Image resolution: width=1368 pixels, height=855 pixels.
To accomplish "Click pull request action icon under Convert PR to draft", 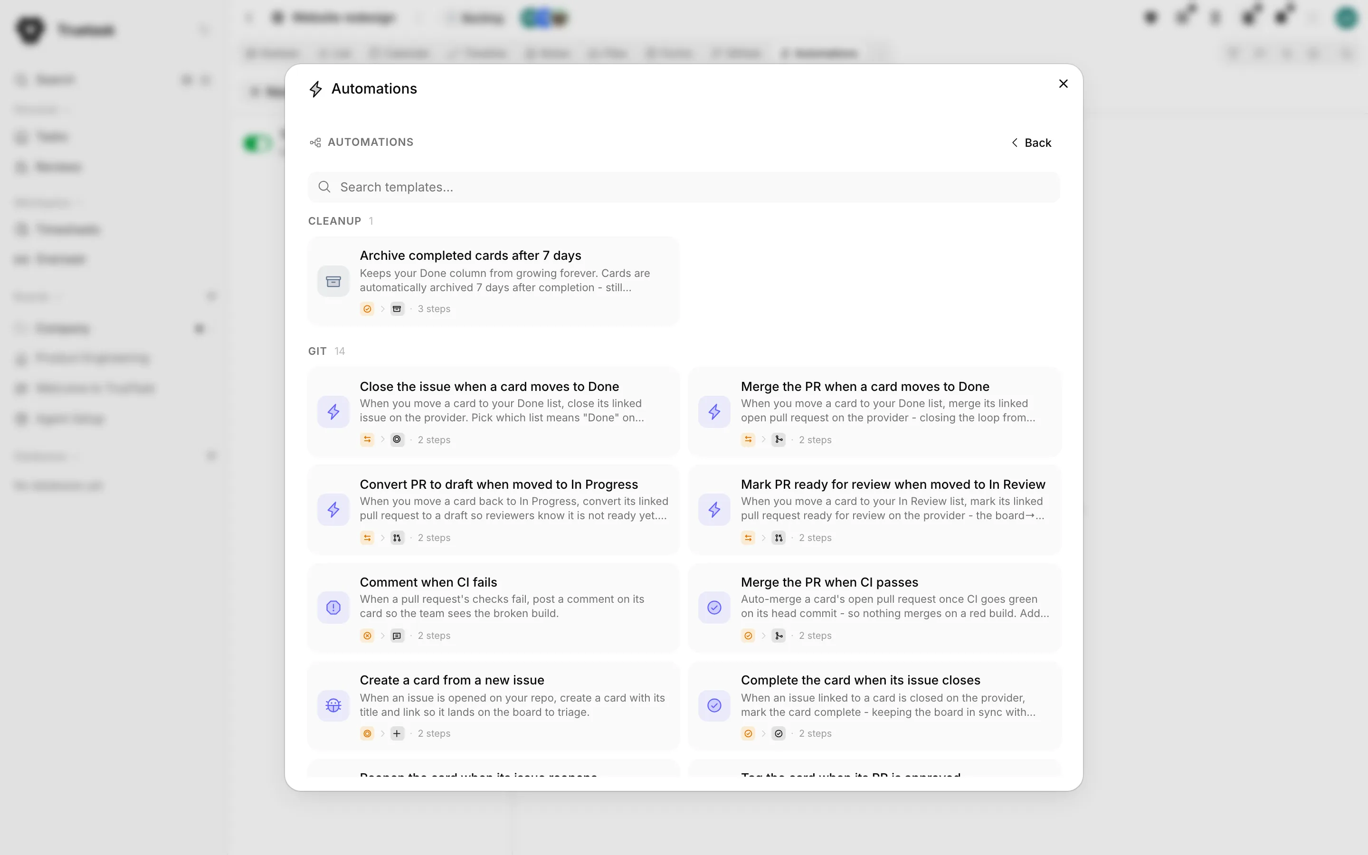I will (x=398, y=538).
